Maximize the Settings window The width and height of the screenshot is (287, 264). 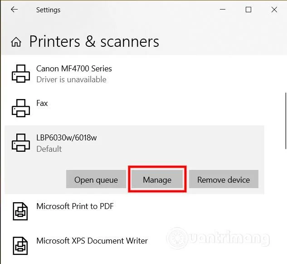(x=248, y=10)
